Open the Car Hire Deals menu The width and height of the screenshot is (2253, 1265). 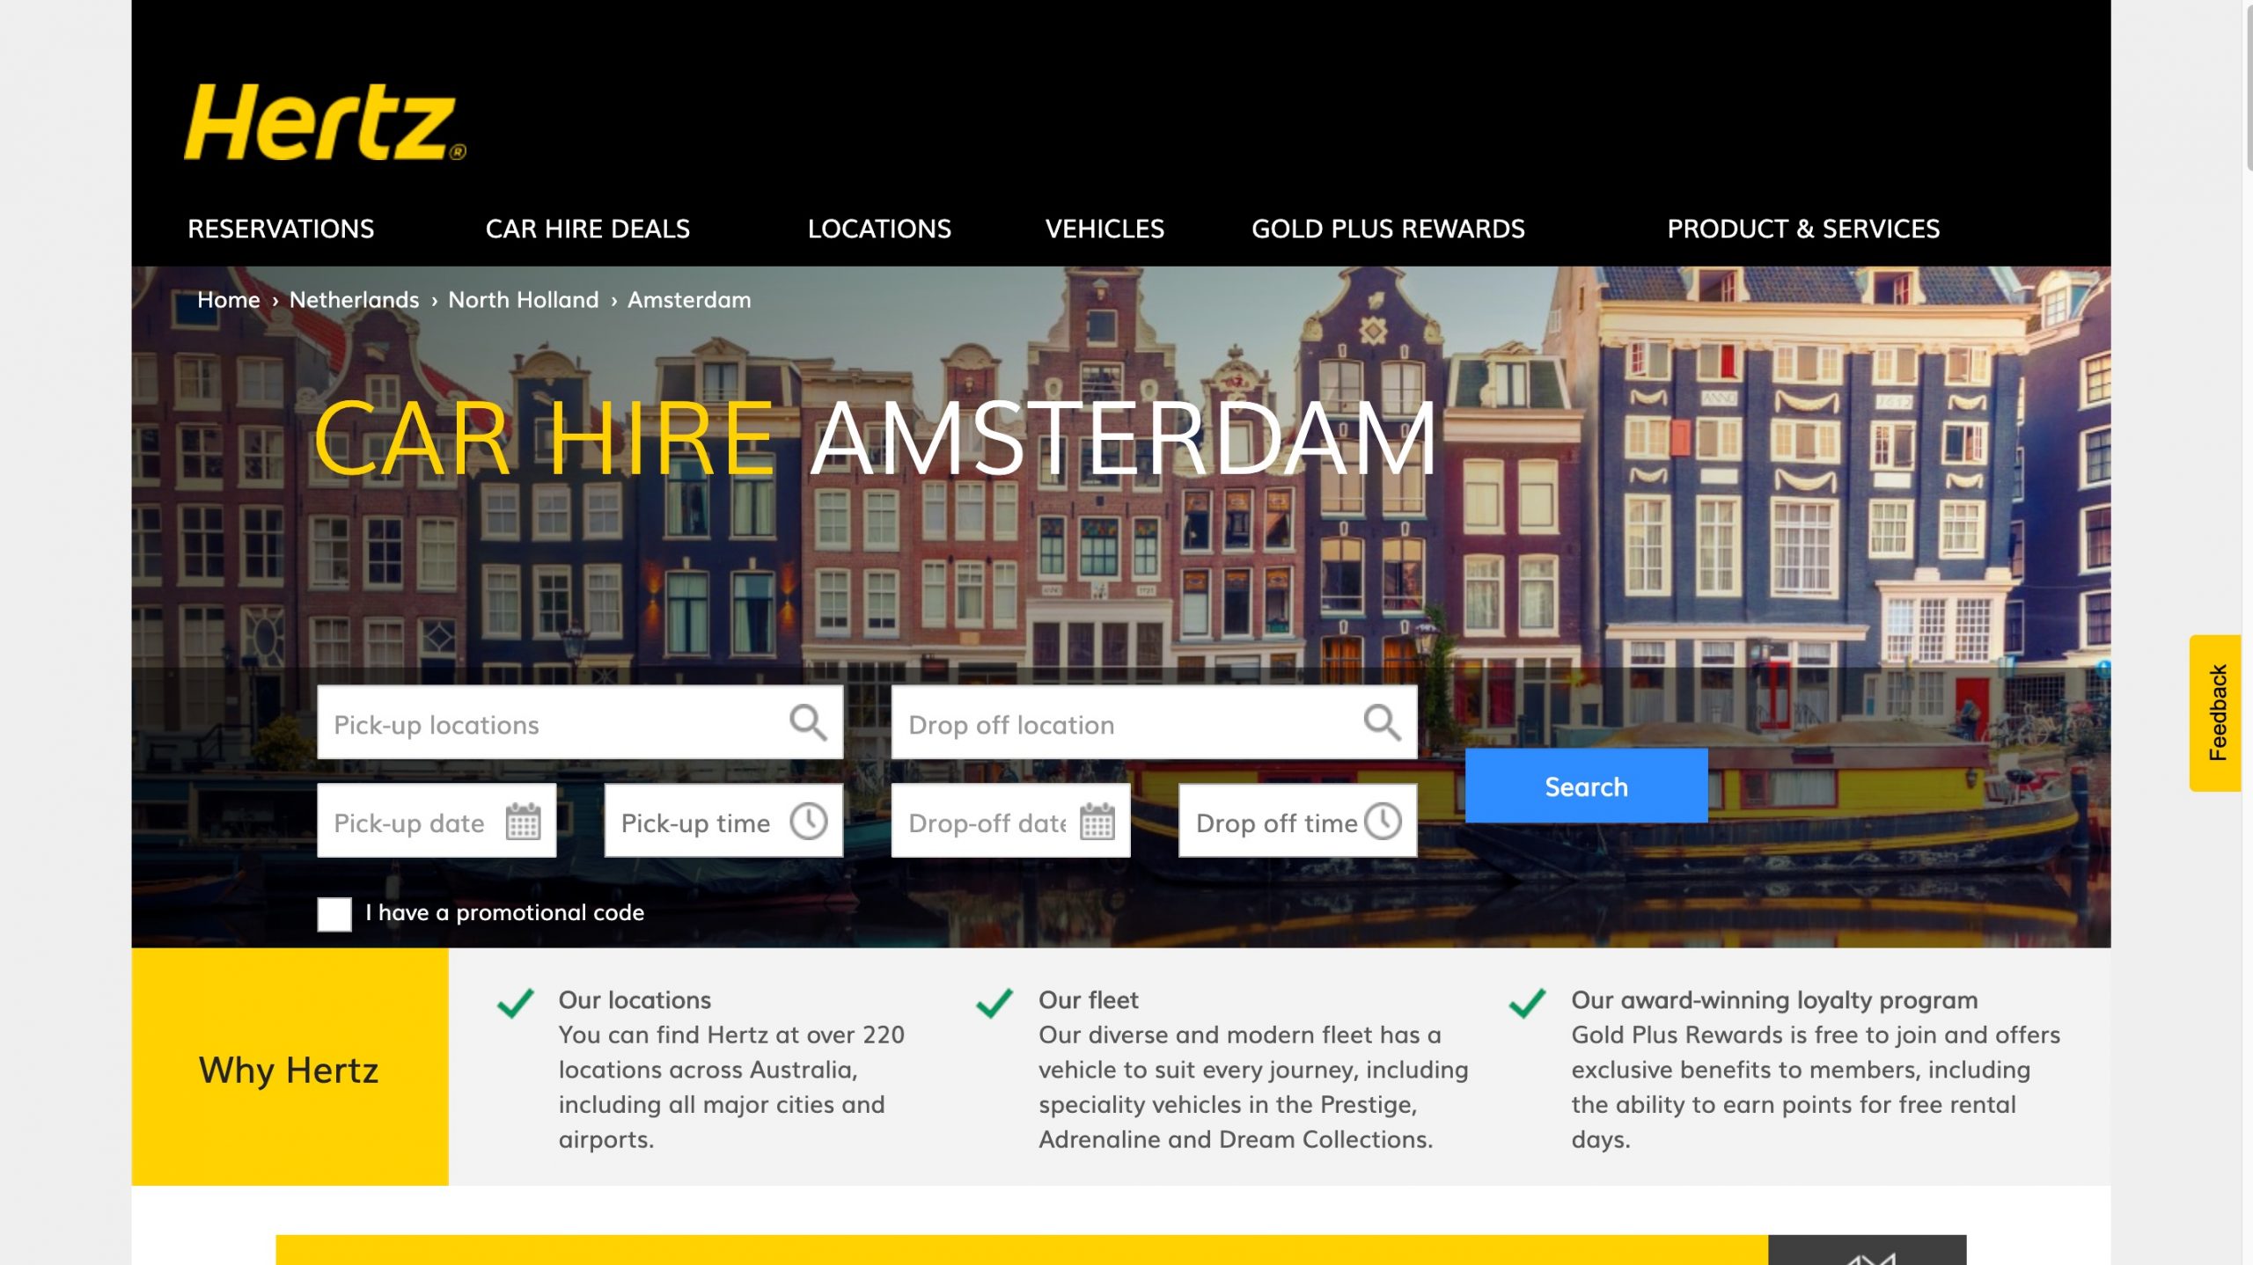click(588, 229)
